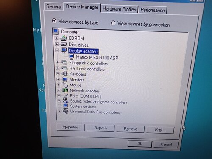The width and height of the screenshot is (212, 159).
Task: Expand Floppy disk controllers node
Action: click(x=57, y=62)
